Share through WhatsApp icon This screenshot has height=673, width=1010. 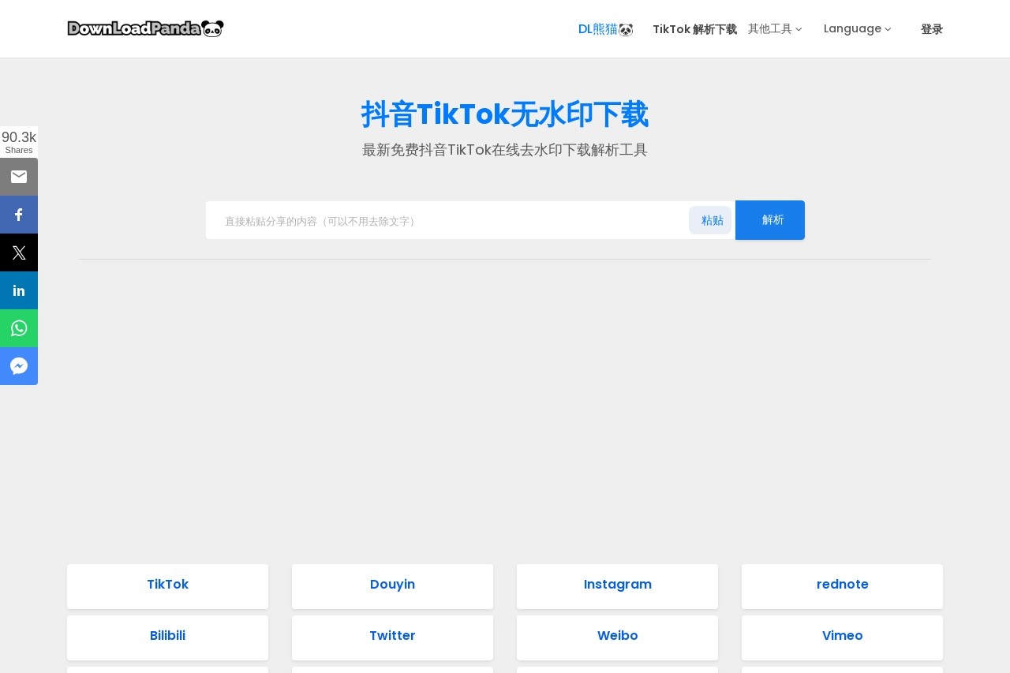tap(19, 328)
